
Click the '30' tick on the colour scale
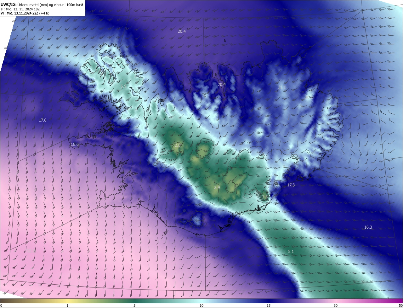[336, 306]
